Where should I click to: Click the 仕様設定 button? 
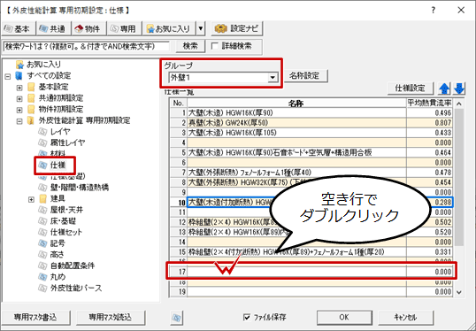click(410, 89)
